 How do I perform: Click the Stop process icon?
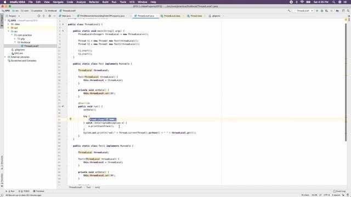pos(331,11)
